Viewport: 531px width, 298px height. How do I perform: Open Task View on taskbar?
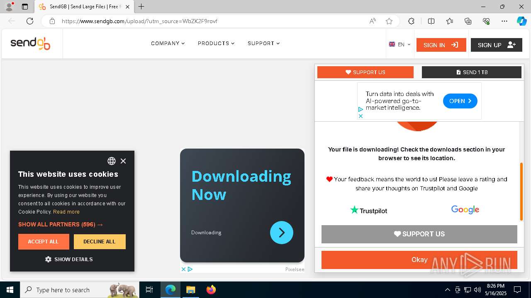(150, 290)
